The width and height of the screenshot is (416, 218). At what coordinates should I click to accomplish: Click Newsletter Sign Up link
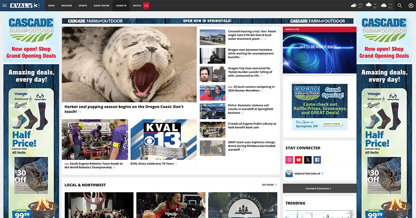click(x=307, y=174)
